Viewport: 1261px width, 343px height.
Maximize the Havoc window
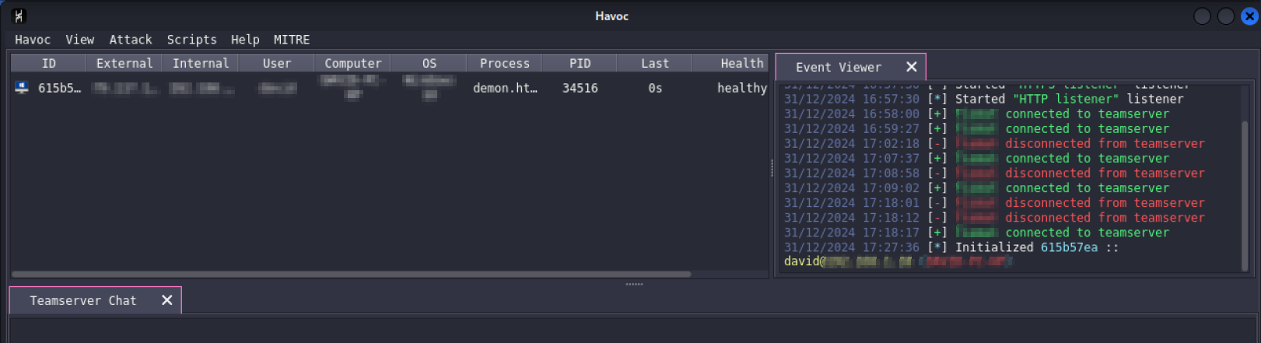[1226, 16]
